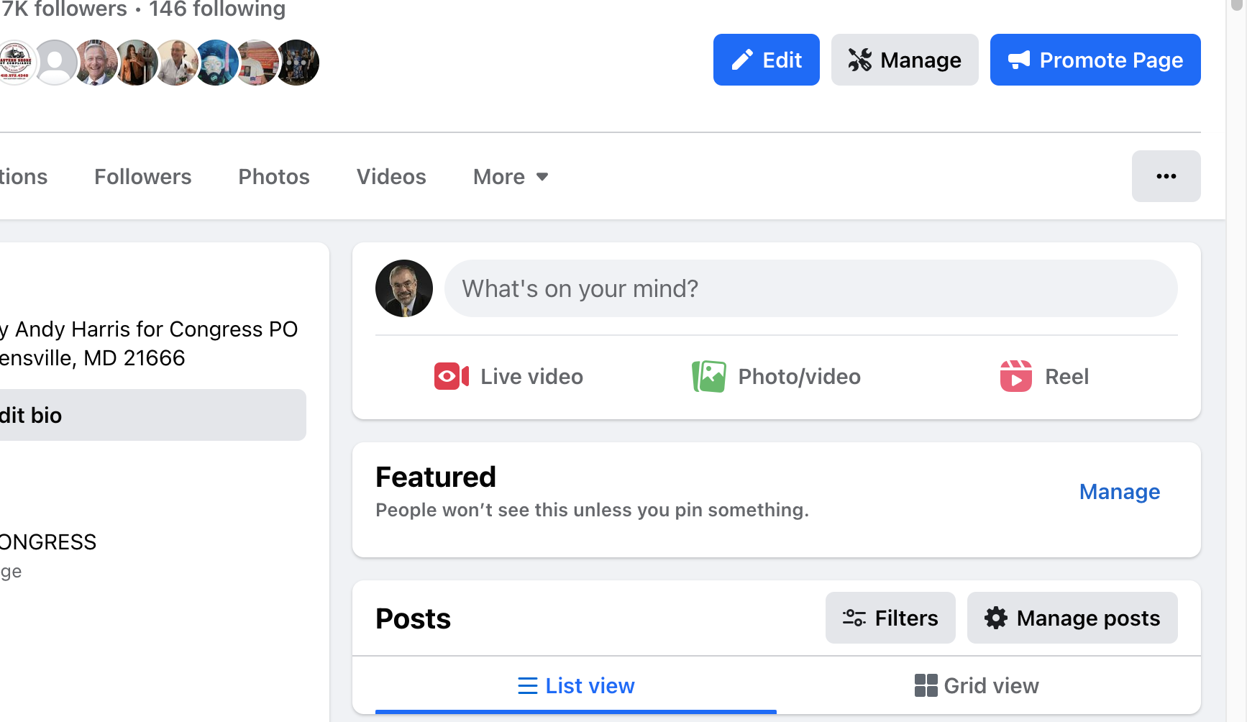This screenshot has height=722, width=1247.
Task: Click the What's on your mind field
Action: pyautogui.click(x=810, y=288)
